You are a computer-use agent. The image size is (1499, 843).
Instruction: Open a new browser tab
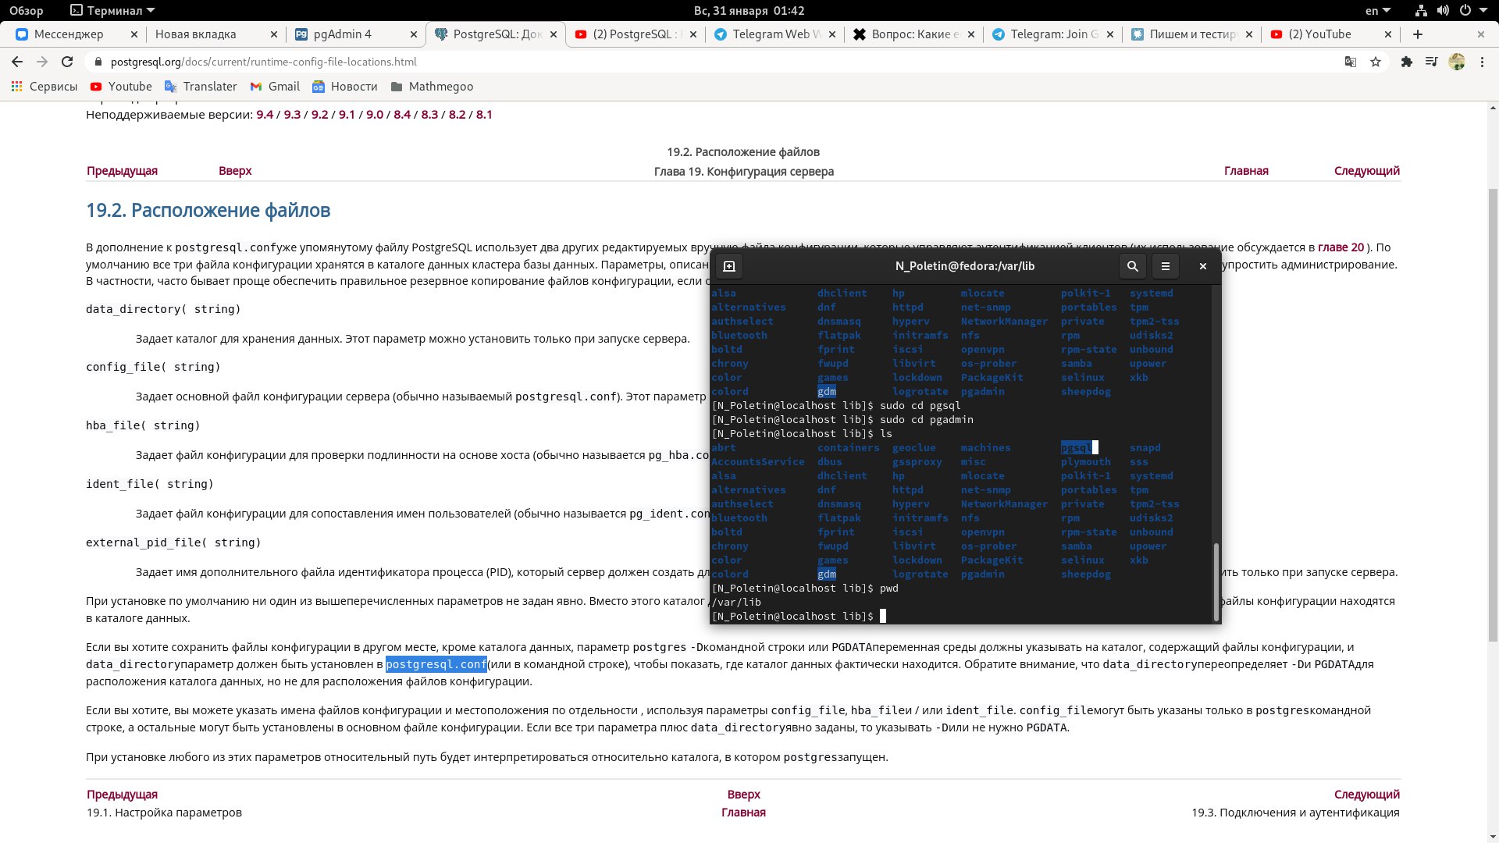tap(1418, 34)
